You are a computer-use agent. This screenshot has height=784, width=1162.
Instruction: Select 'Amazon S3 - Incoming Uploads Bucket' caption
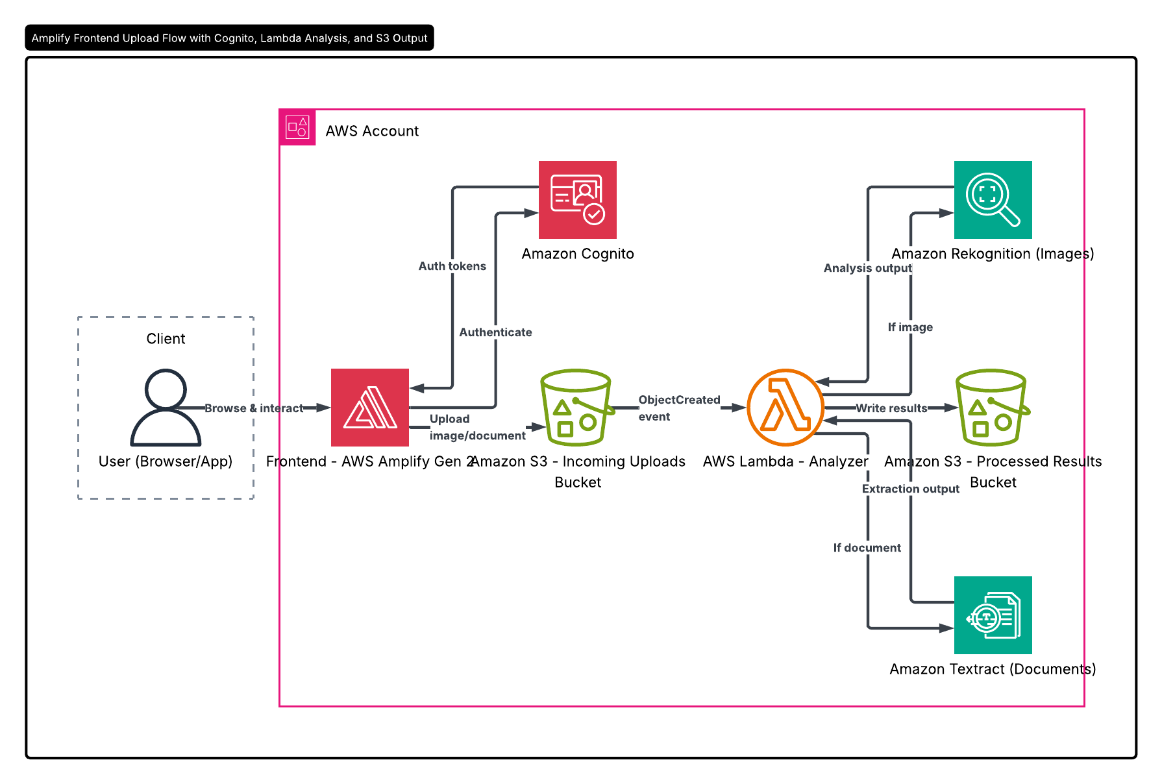tap(578, 472)
